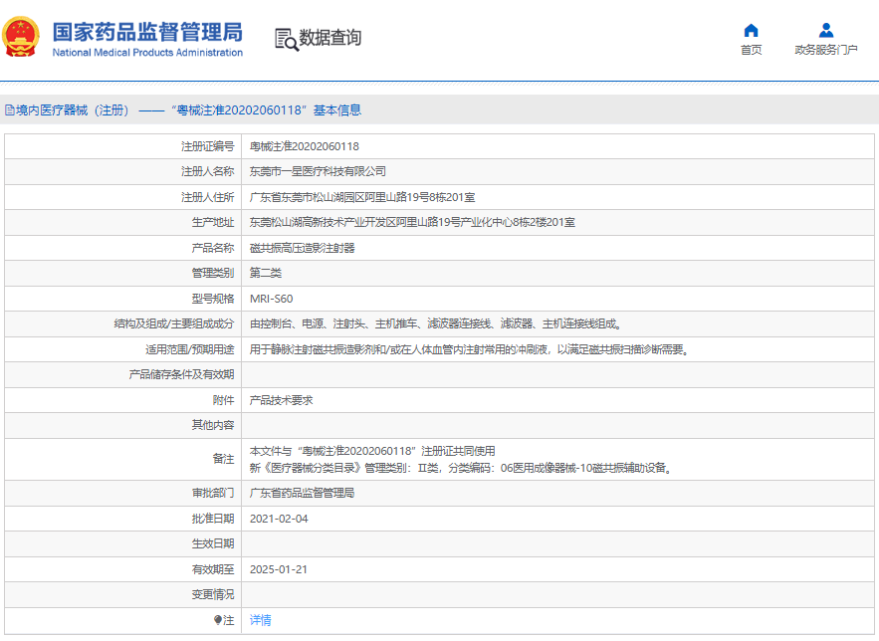This screenshot has height=641, width=879.
Task: Click the 结构及组成/主要组成成分 label
Action: click(x=174, y=323)
